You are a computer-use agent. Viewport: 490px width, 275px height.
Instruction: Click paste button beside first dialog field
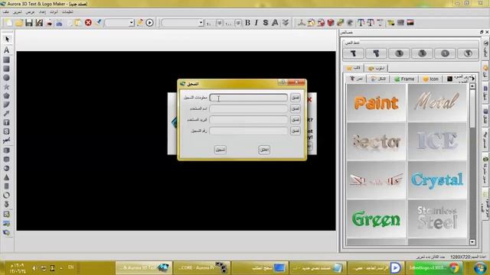(296, 98)
